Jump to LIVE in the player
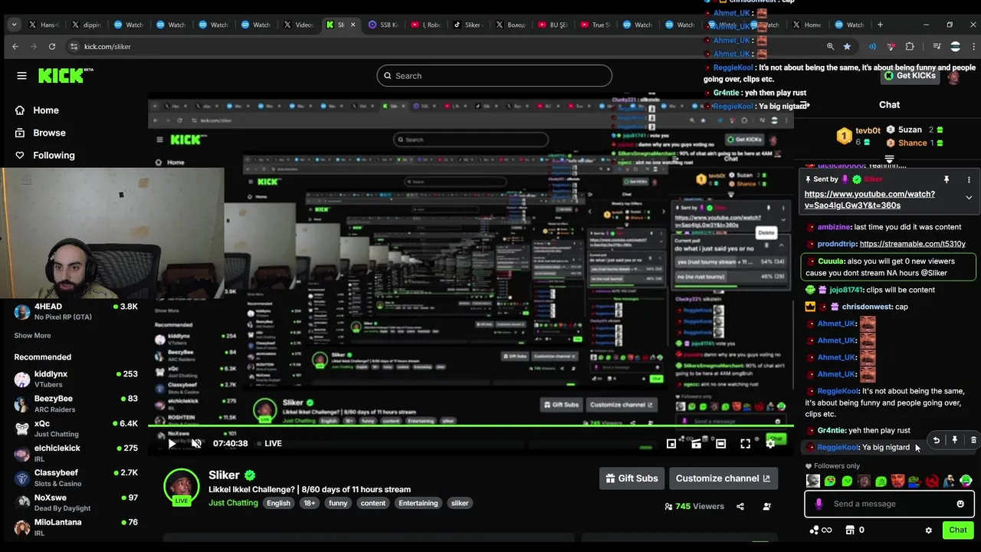 (x=268, y=443)
